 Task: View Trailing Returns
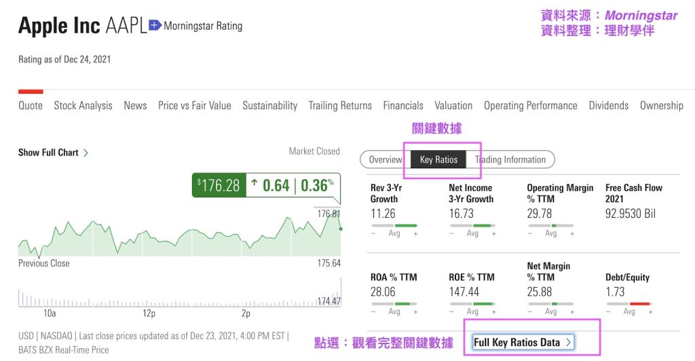tap(339, 105)
